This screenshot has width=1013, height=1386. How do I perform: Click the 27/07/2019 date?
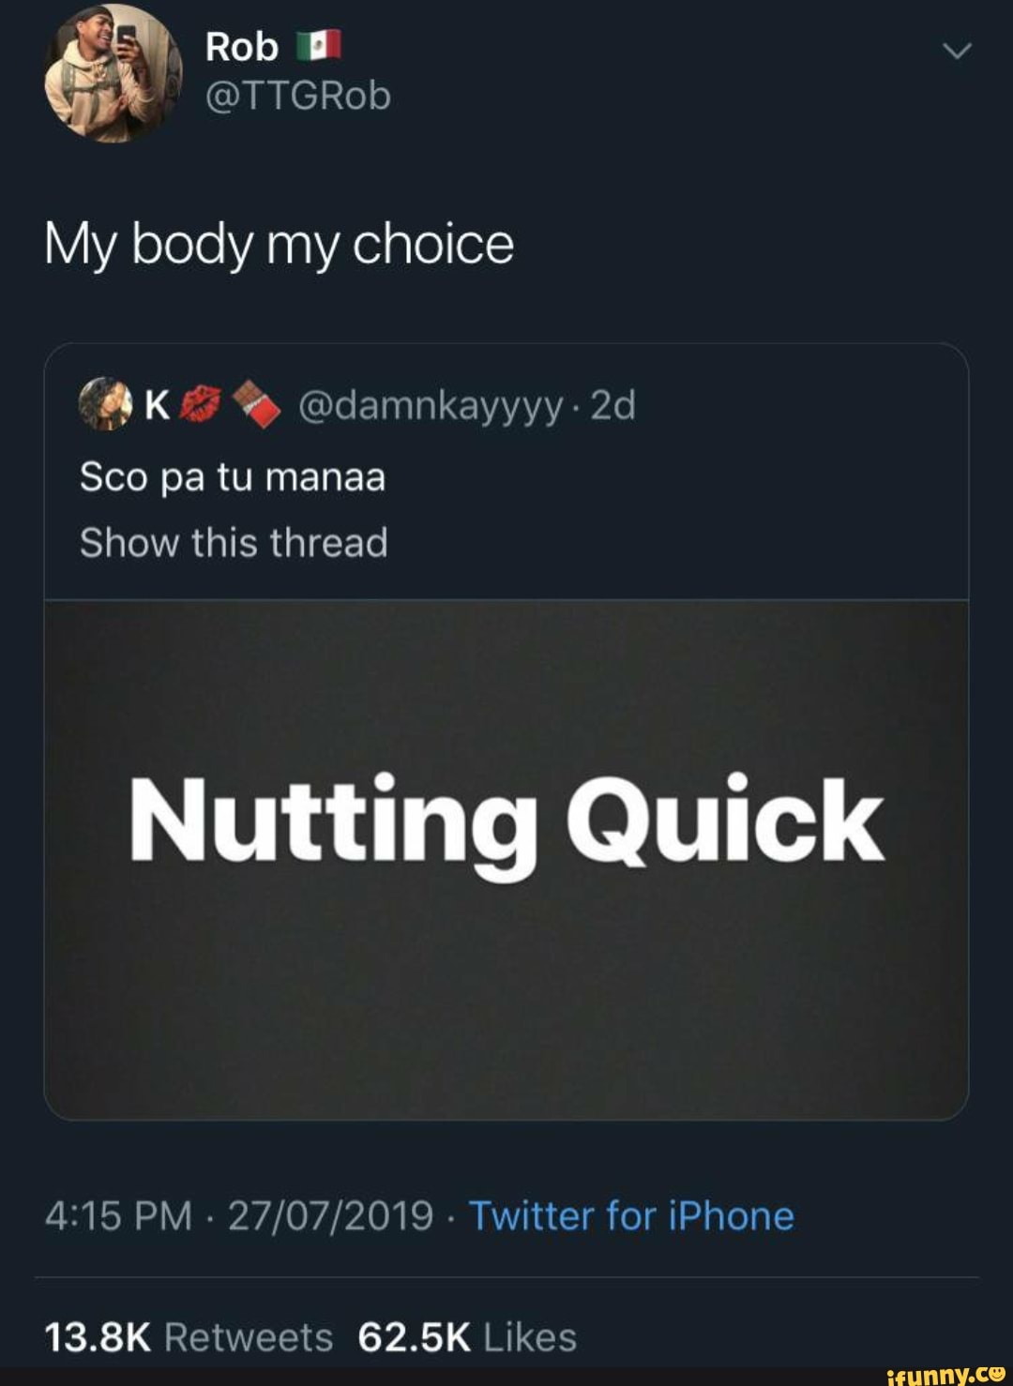[331, 1216]
